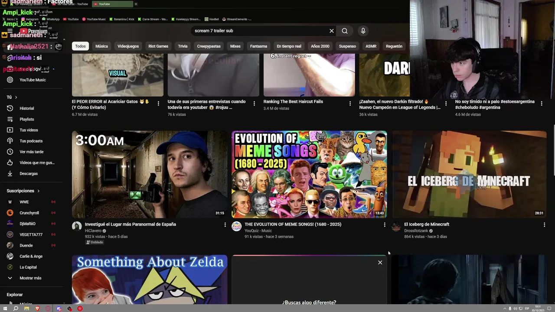Open the WWE subscription channel

(x=30, y=202)
